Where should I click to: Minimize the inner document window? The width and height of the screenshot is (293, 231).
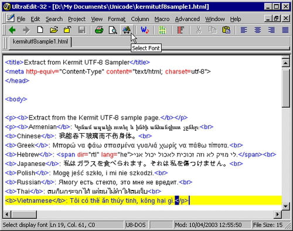pos(268,18)
